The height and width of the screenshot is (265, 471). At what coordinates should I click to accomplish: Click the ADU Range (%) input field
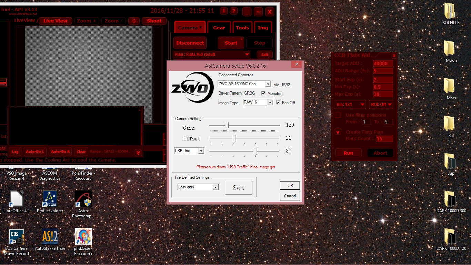coord(383,71)
